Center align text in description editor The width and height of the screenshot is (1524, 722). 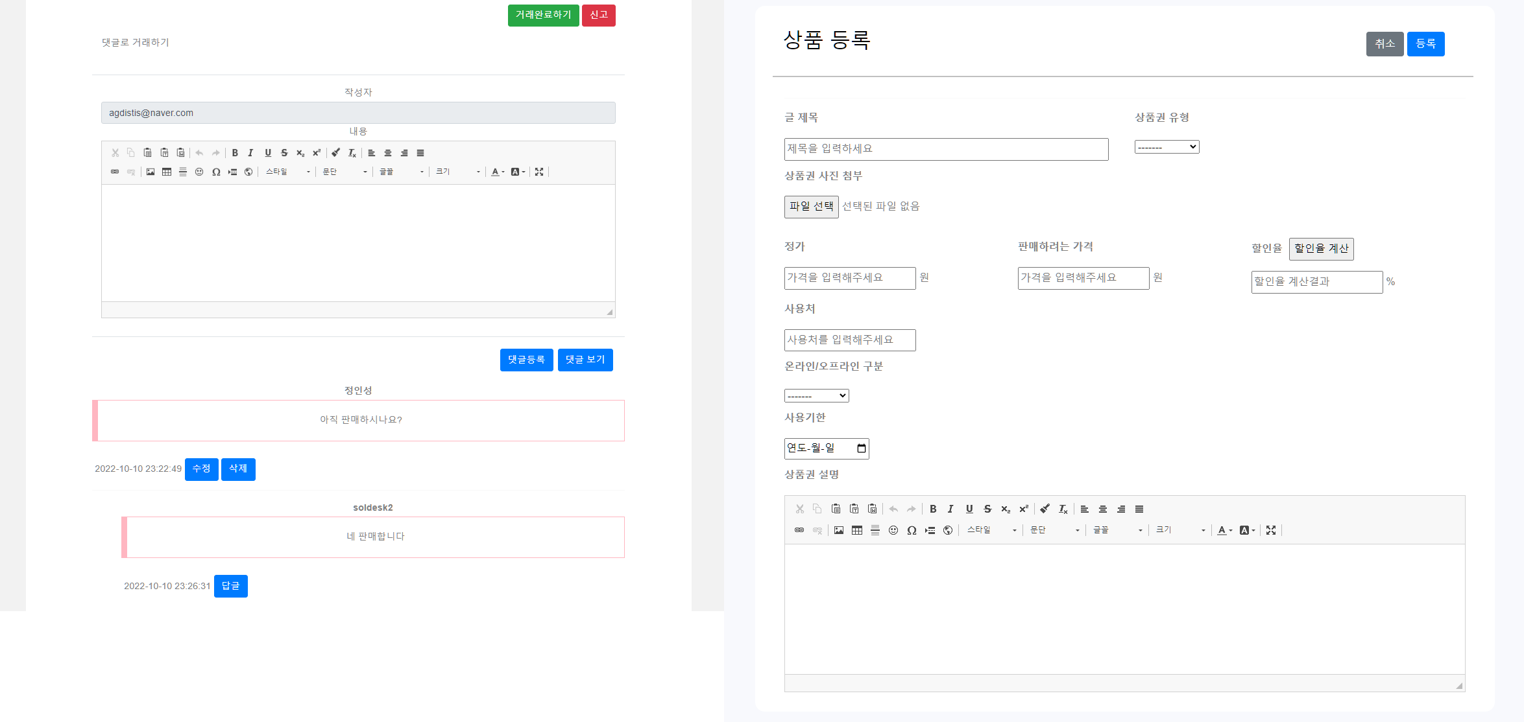point(1103,509)
